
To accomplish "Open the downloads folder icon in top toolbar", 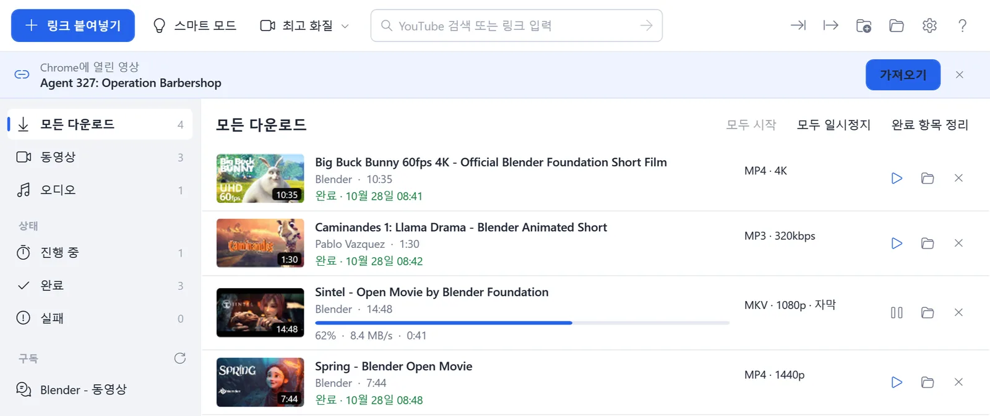I will pyautogui.click(x=897, y=25).
